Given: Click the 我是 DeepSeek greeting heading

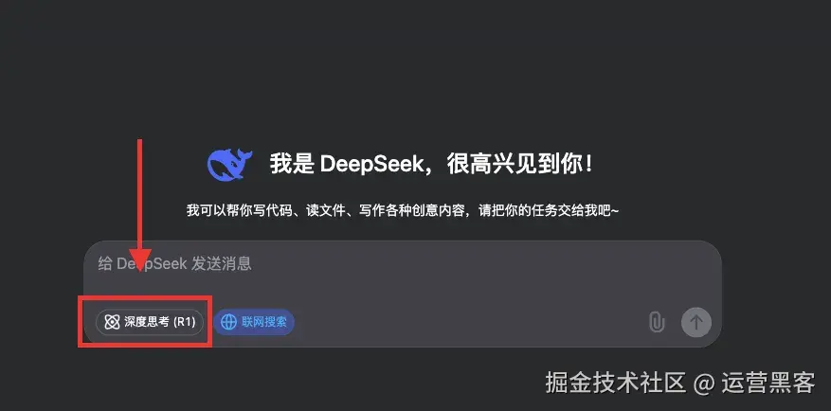Looking at the screenshot, I should pyautogui.click(x=431, y=164).
